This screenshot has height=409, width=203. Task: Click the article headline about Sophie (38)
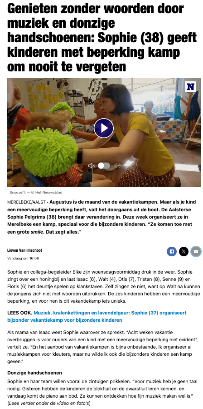click(x=102, y=38)
